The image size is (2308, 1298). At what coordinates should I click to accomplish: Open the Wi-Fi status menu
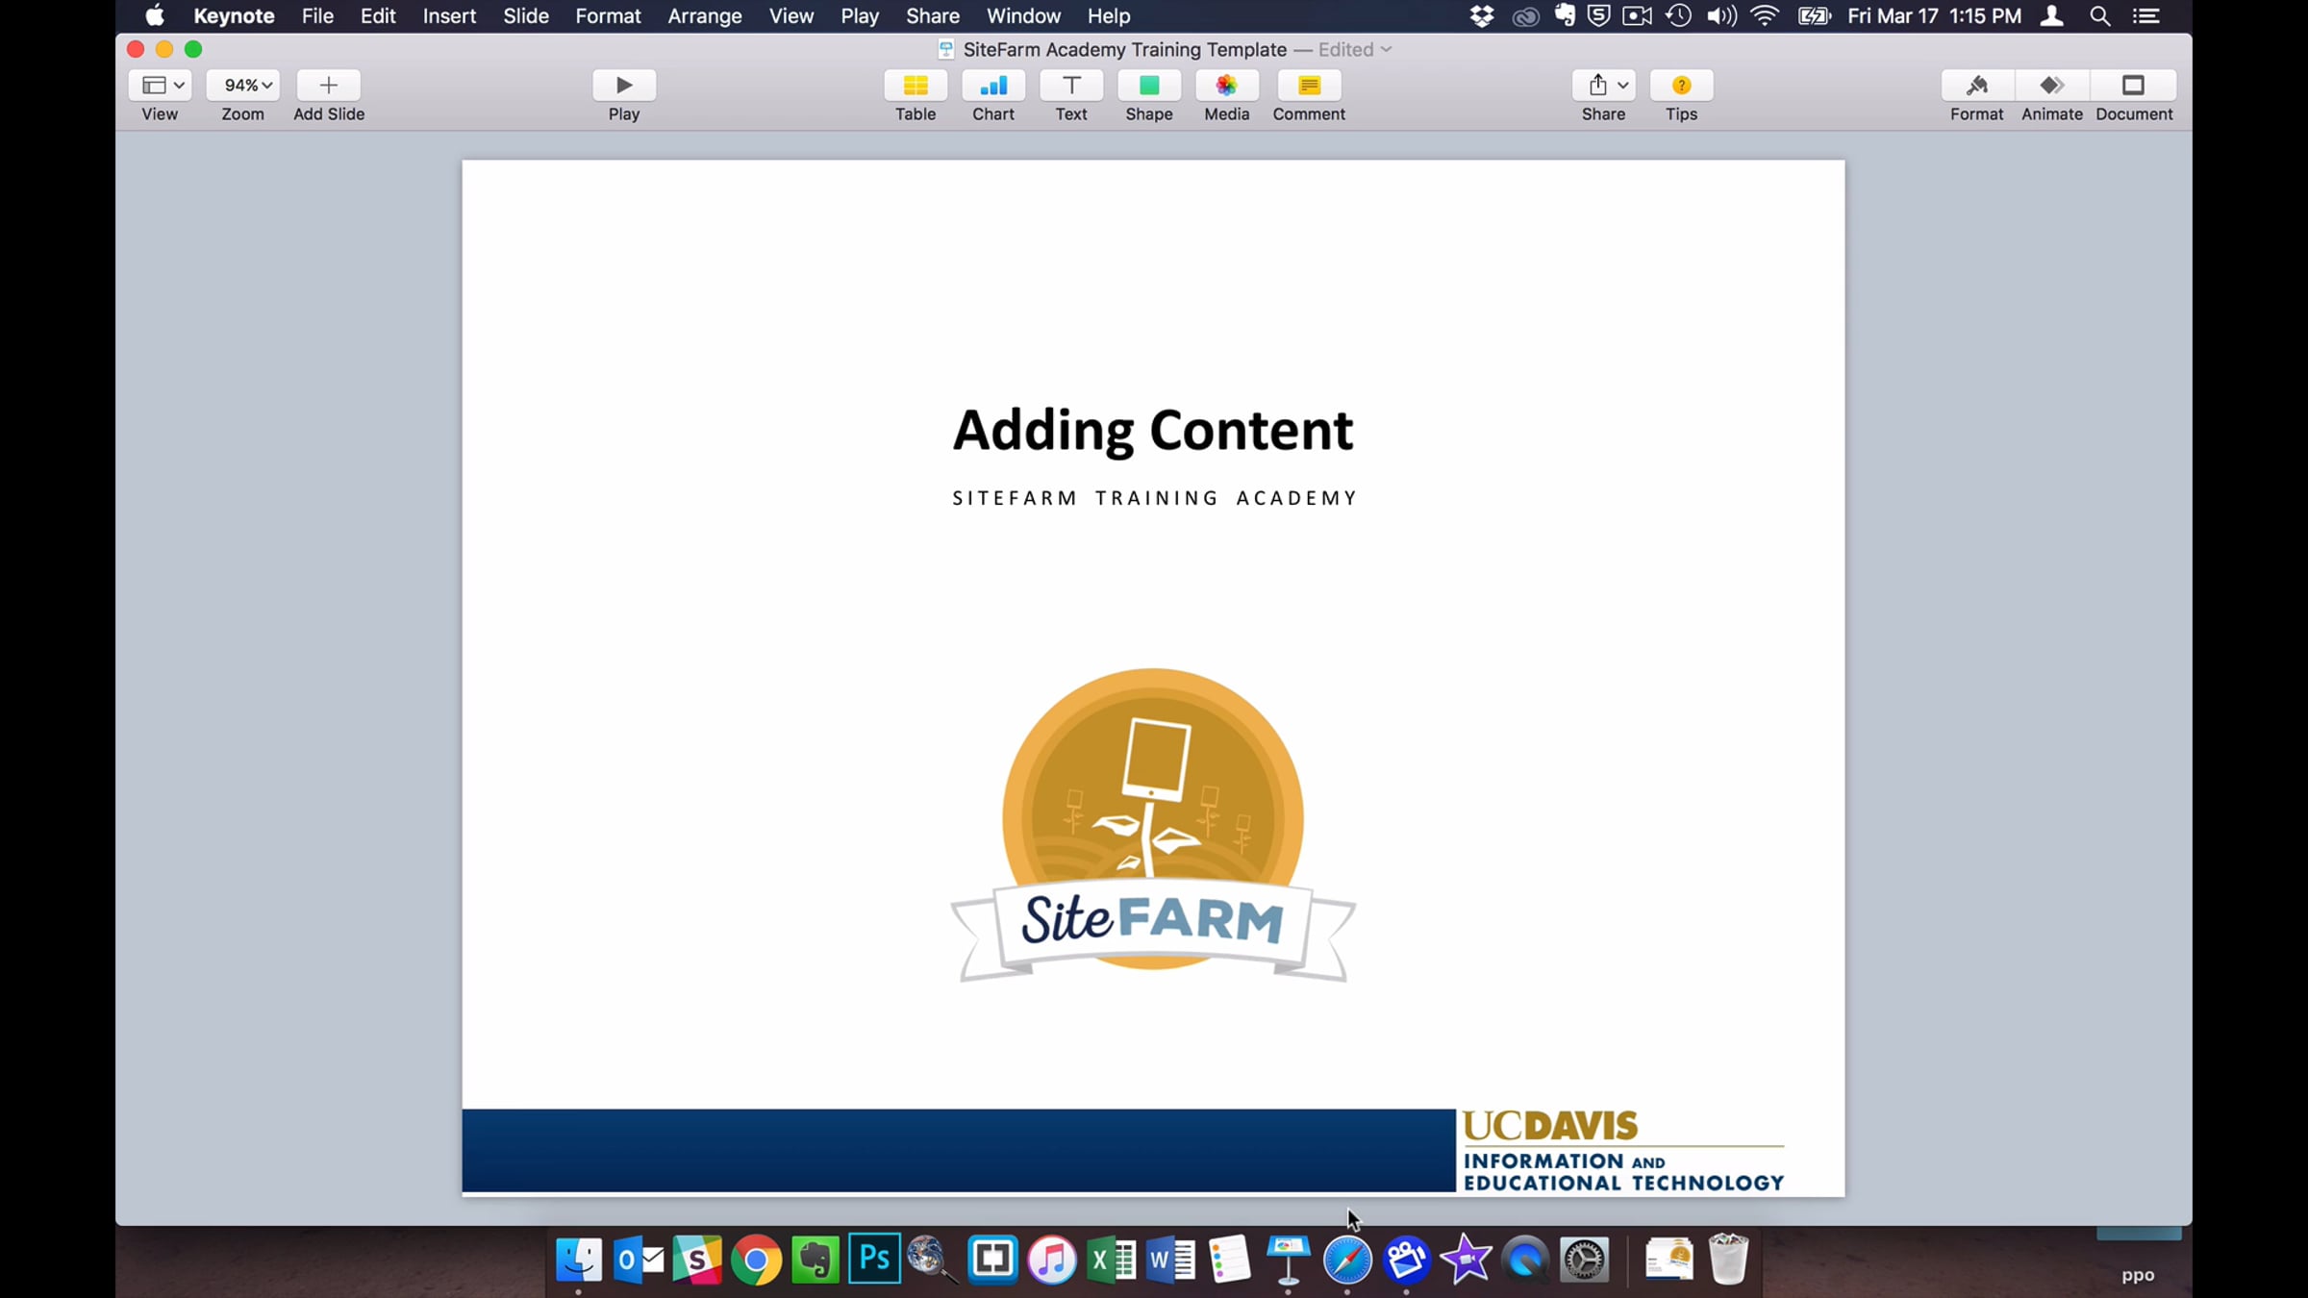(x=1765, y=16)
